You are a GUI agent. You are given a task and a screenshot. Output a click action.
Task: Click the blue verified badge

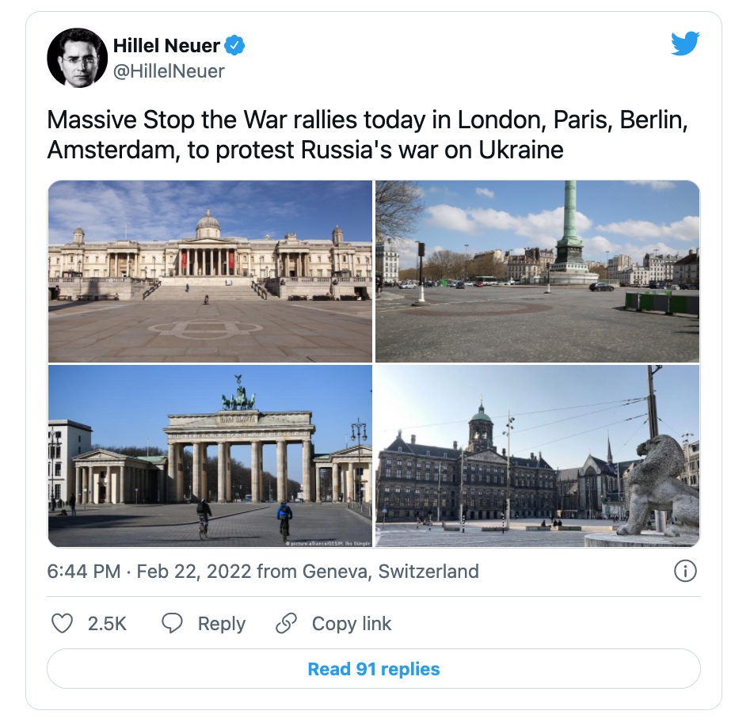[234, 46]
